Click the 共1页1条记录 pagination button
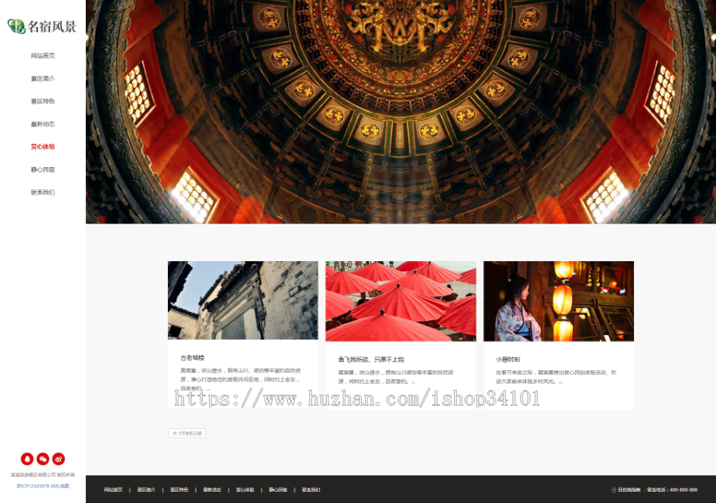Screen dimensions: 716x503 pyautogui.click(x=186, y=433)
